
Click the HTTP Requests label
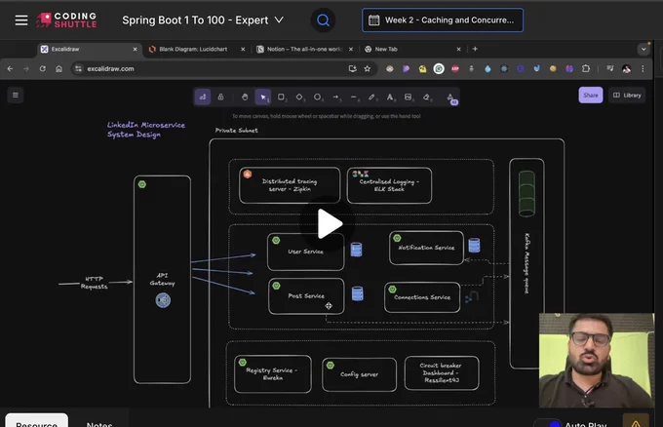tap(94, 283)
